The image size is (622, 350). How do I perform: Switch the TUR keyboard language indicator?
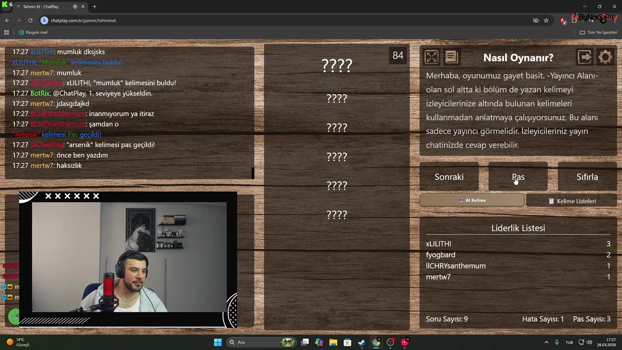pos(569,342)
